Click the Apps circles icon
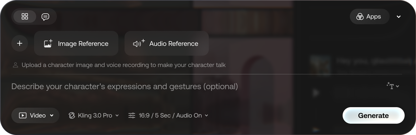The height and width of the screenshot is (135, 416). [x=360, y=17]
